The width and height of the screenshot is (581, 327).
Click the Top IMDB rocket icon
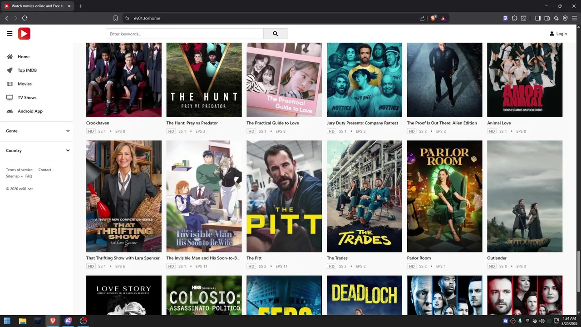coord(10,70)
